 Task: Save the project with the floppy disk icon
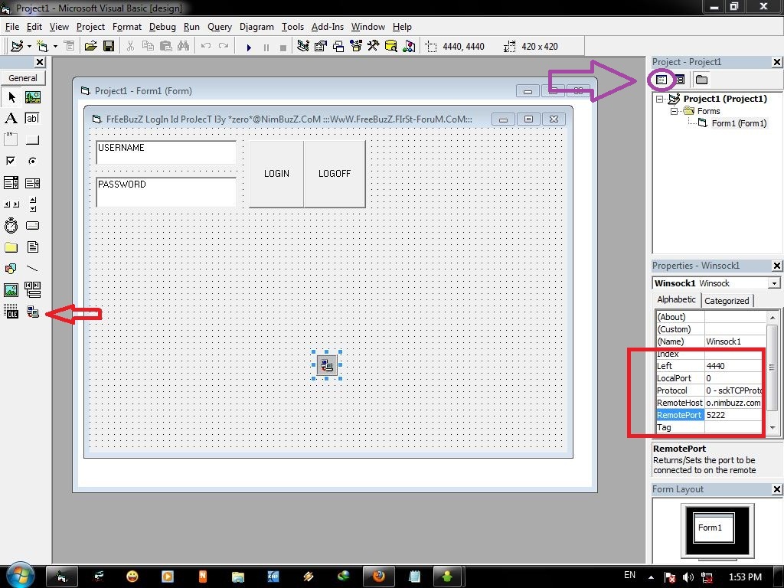pyautogui.click(x=109, y=47)
